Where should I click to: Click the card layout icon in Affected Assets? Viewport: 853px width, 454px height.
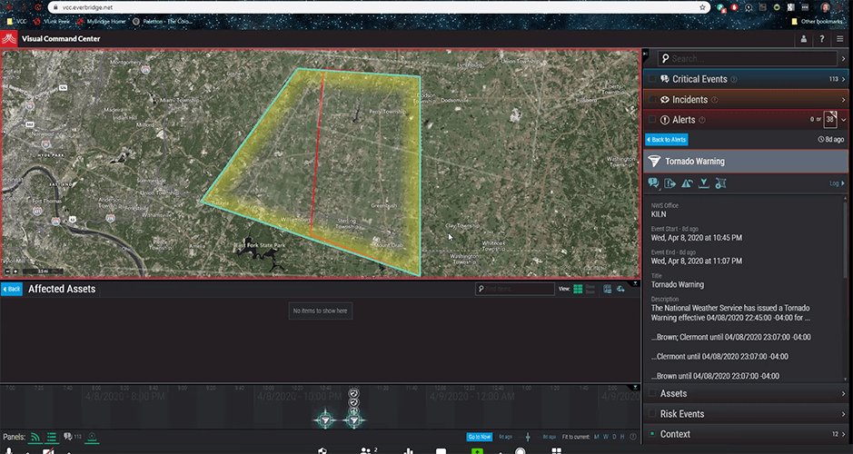(607, 289)
